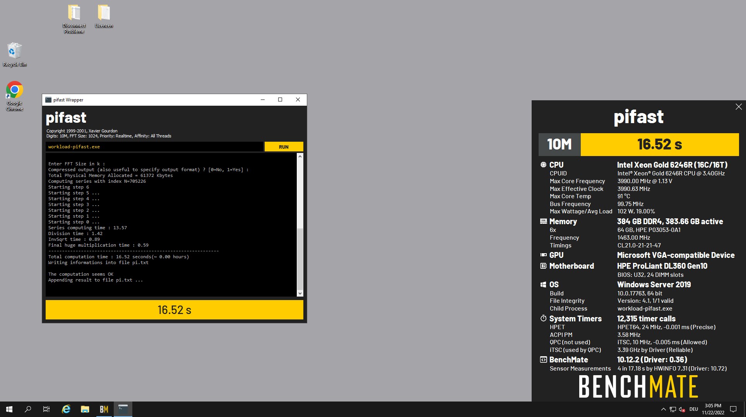Click 'CL21.0-21-21-47' timings value

point(639,245)
